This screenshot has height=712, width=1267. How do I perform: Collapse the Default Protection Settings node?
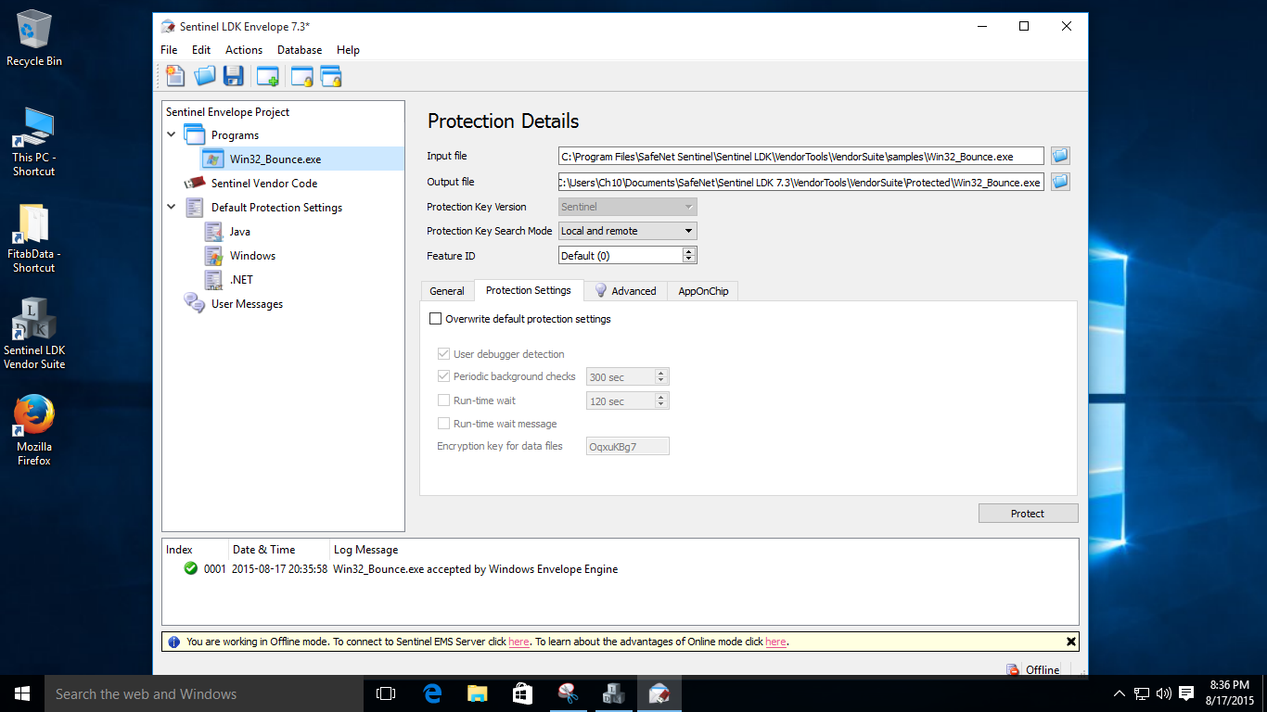click(172, 208)
